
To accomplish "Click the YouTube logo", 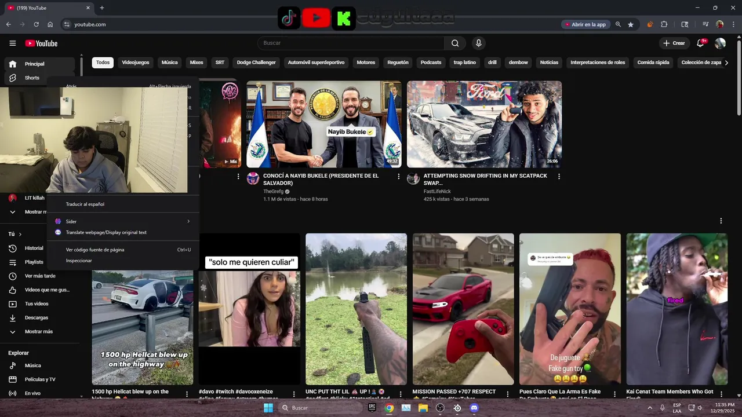I will pyautogui.click(x=41, y=43).
